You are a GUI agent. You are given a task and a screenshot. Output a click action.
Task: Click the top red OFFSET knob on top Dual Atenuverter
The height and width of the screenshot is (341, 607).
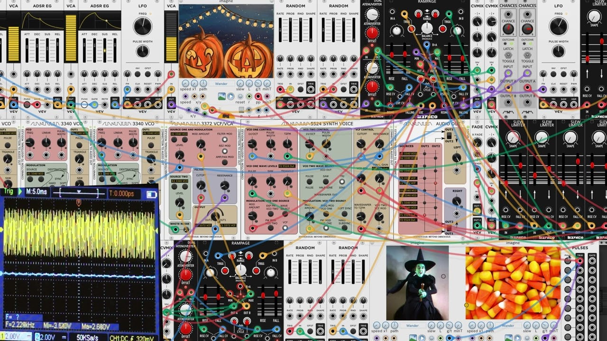coord(372,33)
